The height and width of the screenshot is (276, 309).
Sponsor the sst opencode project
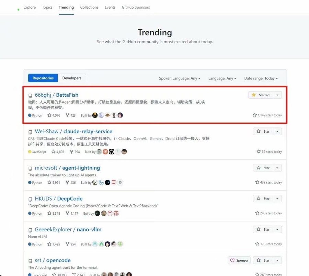[239, 260]
